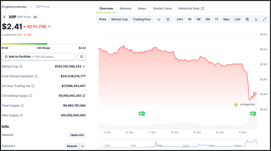Go to Historical Data tab
The width and height of the screenshot is (271, 151).
pyautogui.click(x=191, y=8)
